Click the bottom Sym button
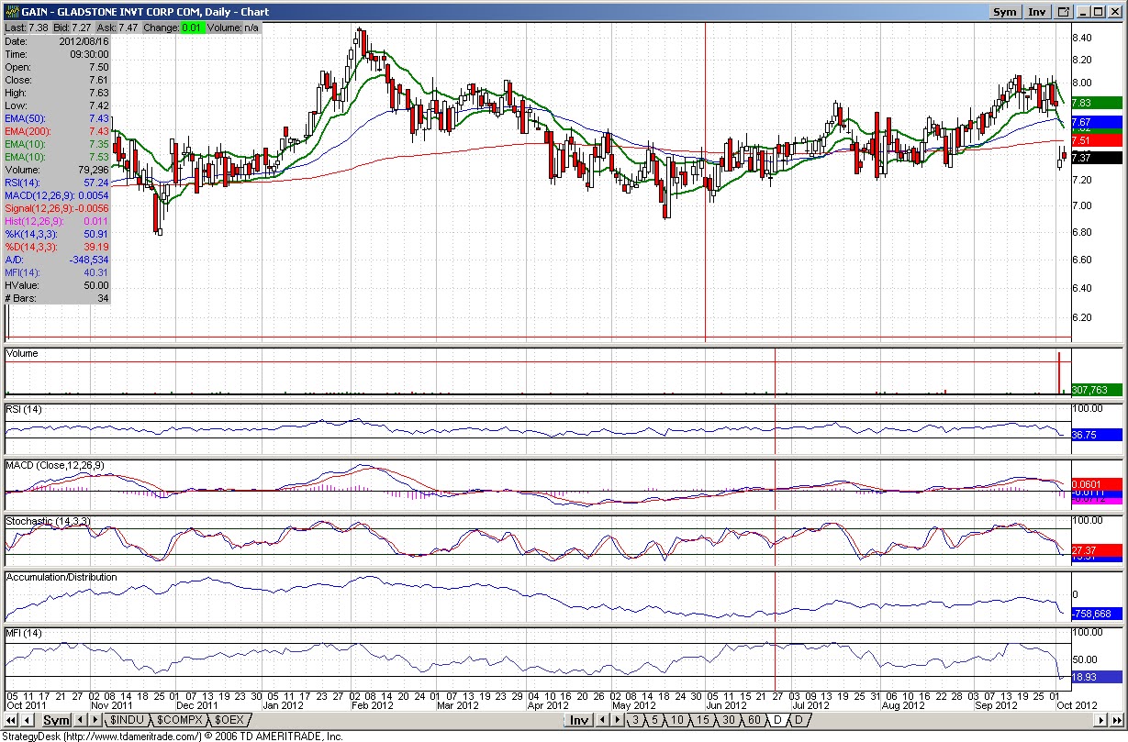 point(57,720)
